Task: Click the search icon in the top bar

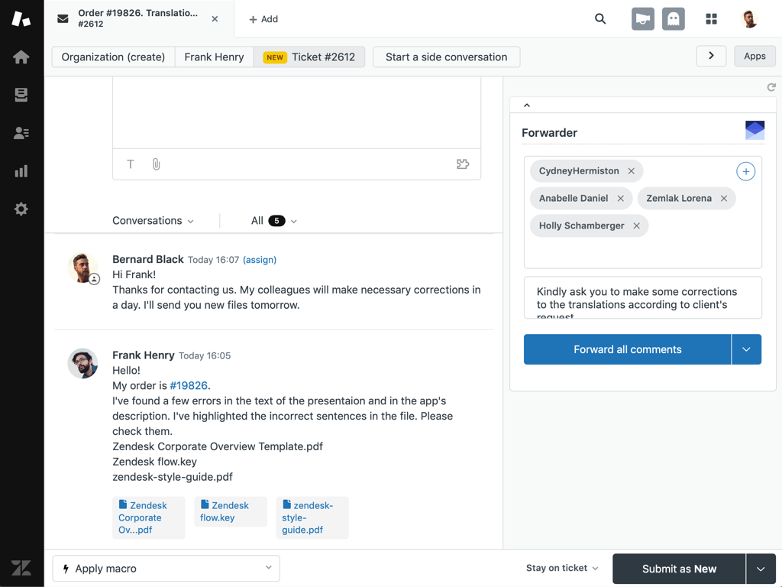Action: tap(600, 18)
